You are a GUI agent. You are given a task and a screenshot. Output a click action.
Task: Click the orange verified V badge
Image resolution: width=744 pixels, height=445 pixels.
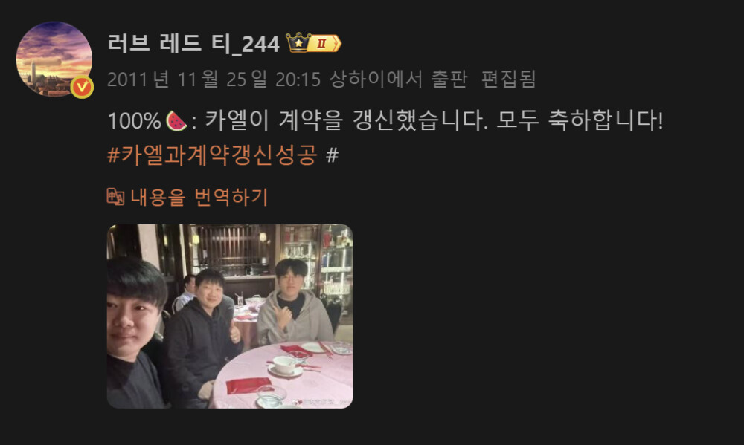tap(82, 87)
